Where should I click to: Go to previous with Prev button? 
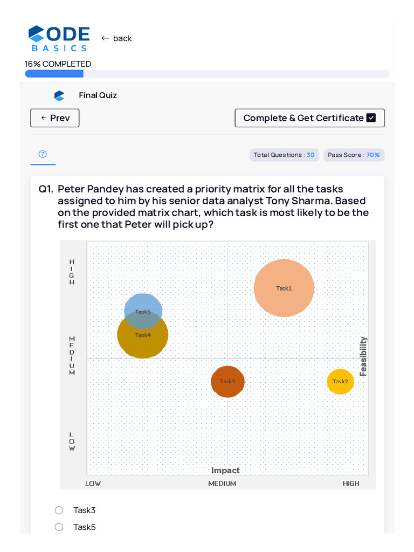[x=55, y=118]
